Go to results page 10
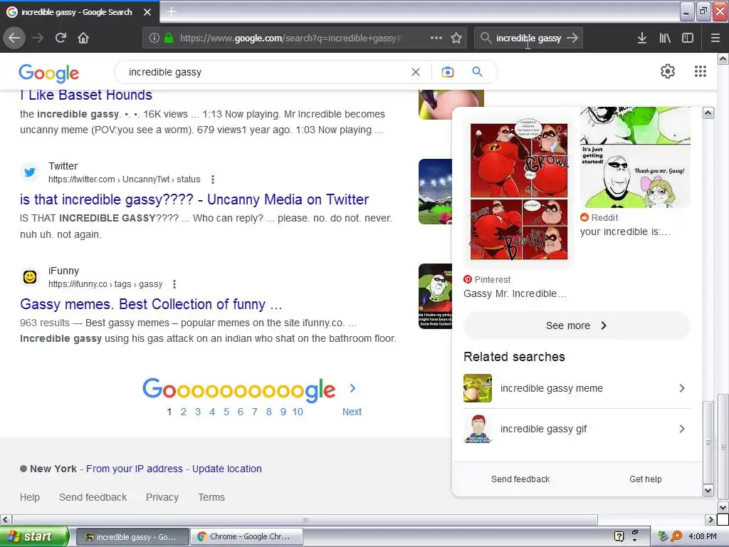 click(298, 412)
